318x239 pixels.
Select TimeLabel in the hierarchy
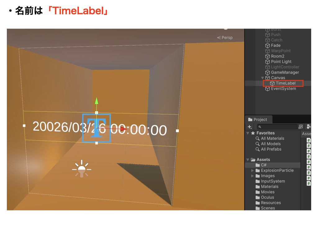[285, 83]
